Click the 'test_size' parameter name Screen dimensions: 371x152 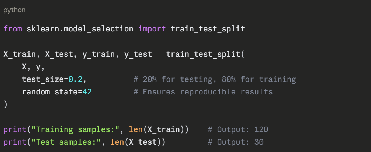pyautogui.click(x=43, y=79)
